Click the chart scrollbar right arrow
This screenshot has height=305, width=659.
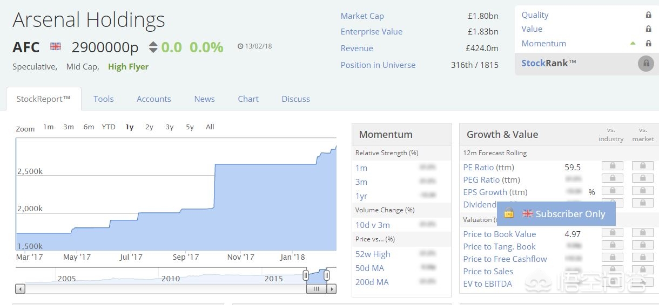332,289
